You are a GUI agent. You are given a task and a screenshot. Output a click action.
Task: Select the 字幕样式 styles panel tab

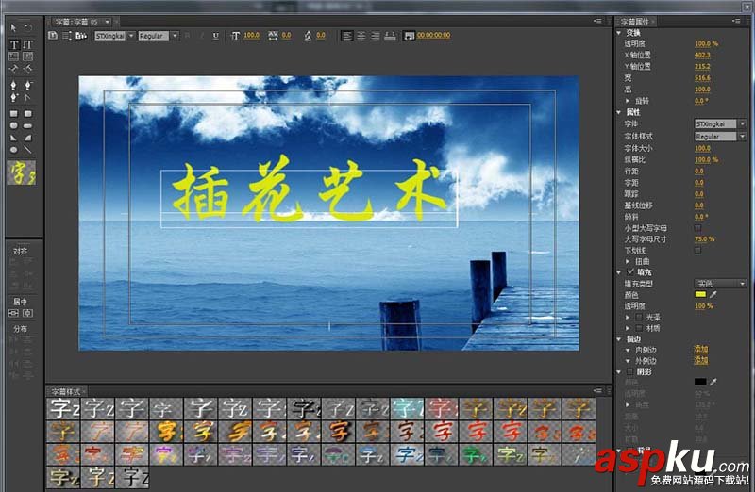pyautogui.click(x=66, y=391)
